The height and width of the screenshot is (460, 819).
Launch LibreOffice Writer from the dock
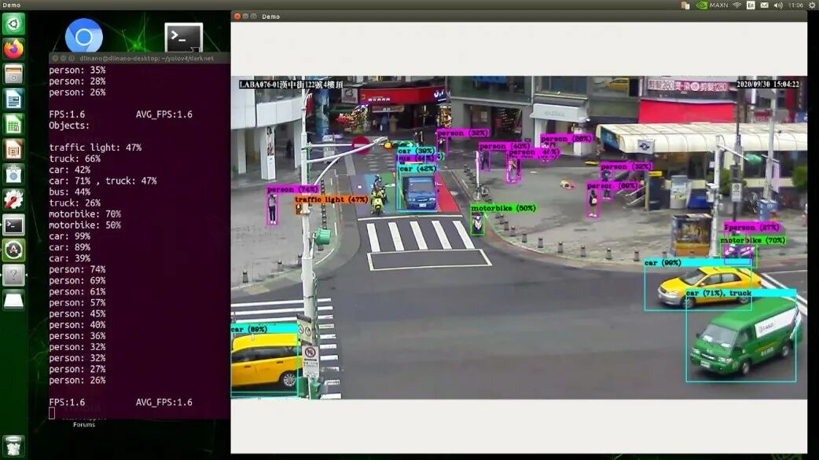pyautogui.click(x=13, y=99)
